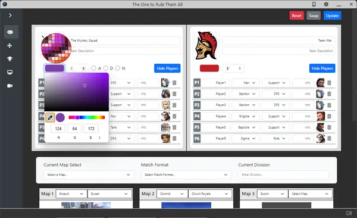Click the Enter Division input field
This screenshot has width=357, height=218.
tap(283, 175)
